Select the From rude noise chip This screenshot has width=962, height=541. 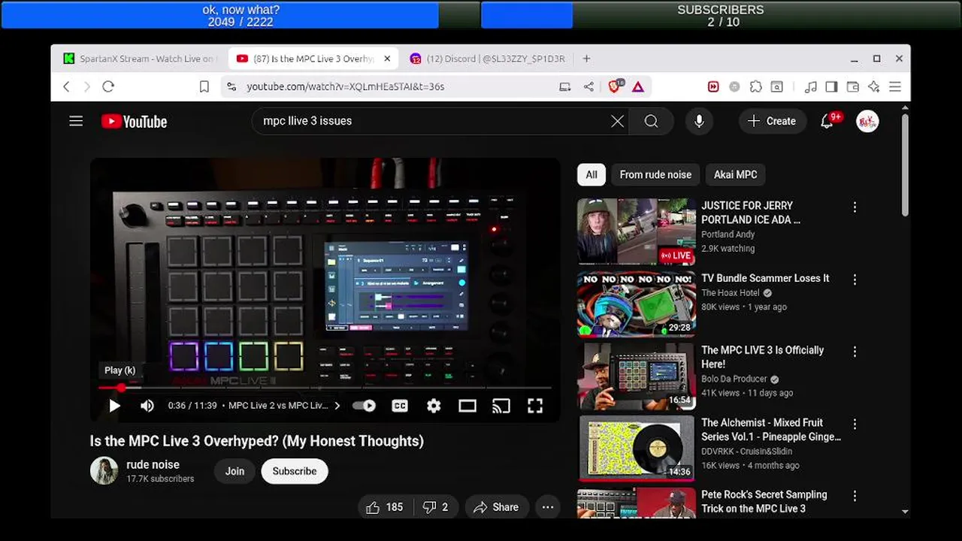pos(655,174)
